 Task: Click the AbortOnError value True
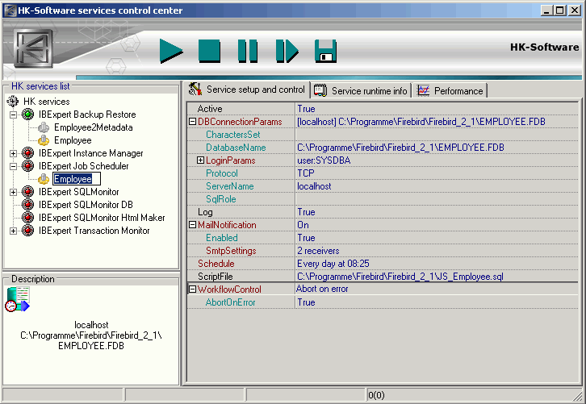pyautogui.click(x=306, y=302)
